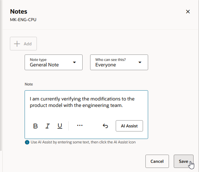Click the plus icon on Add button
Screen dimensions: 199x172
coord(17,44)
